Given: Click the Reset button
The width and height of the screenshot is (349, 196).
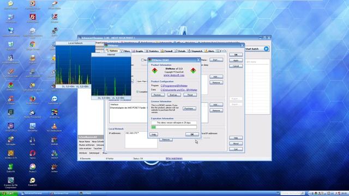Looking at the screenshot, I should coord(190,95).
